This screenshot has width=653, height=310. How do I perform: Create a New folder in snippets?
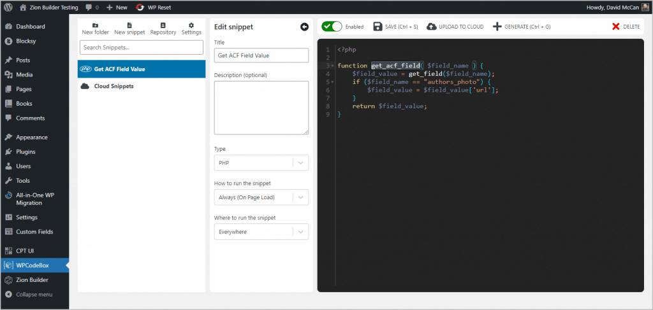(96, 29)
